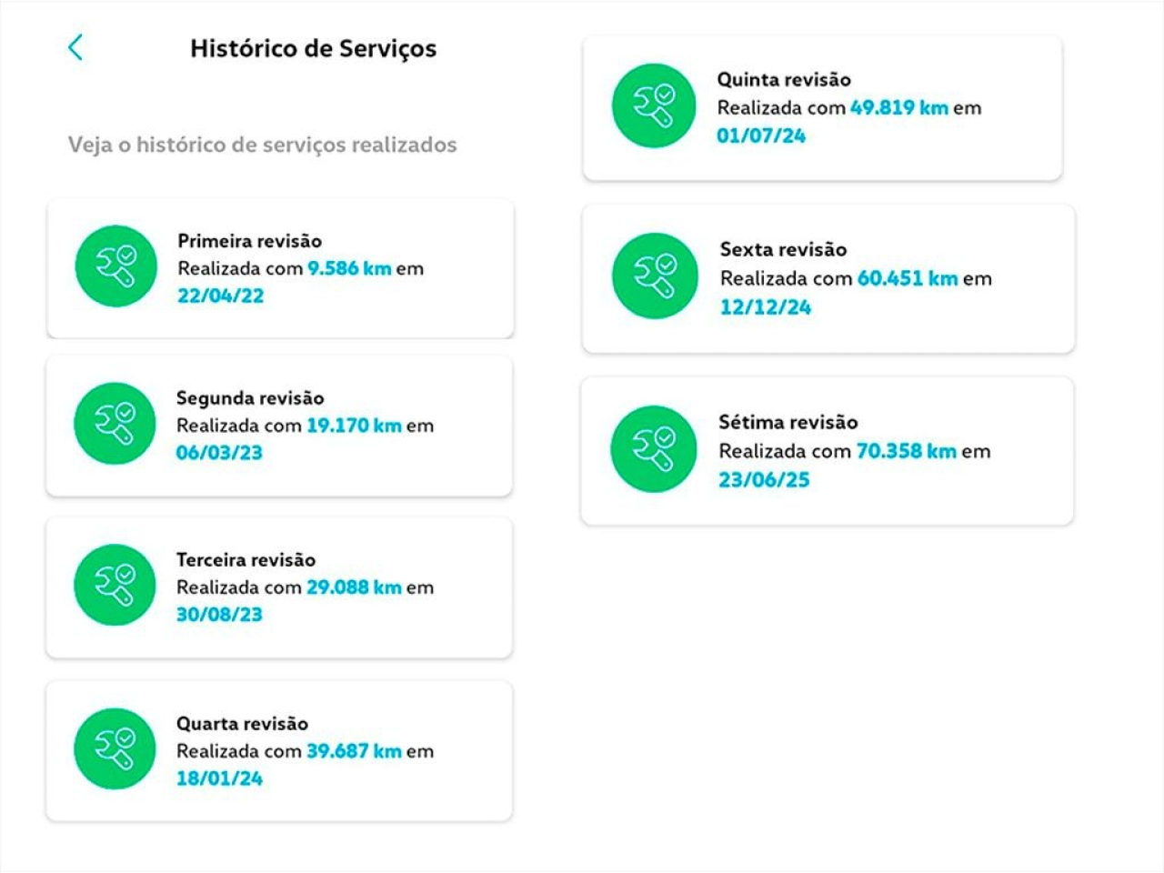Click the 12/12/24 date of Sexta revisão
This screenshot has height=873, width=1164.
(765, 307)
